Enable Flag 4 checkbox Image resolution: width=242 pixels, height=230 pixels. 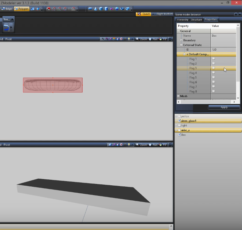click(x=213, y=72)
